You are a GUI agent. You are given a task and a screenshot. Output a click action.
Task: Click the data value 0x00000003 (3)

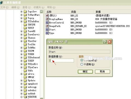tap(104, 30)
